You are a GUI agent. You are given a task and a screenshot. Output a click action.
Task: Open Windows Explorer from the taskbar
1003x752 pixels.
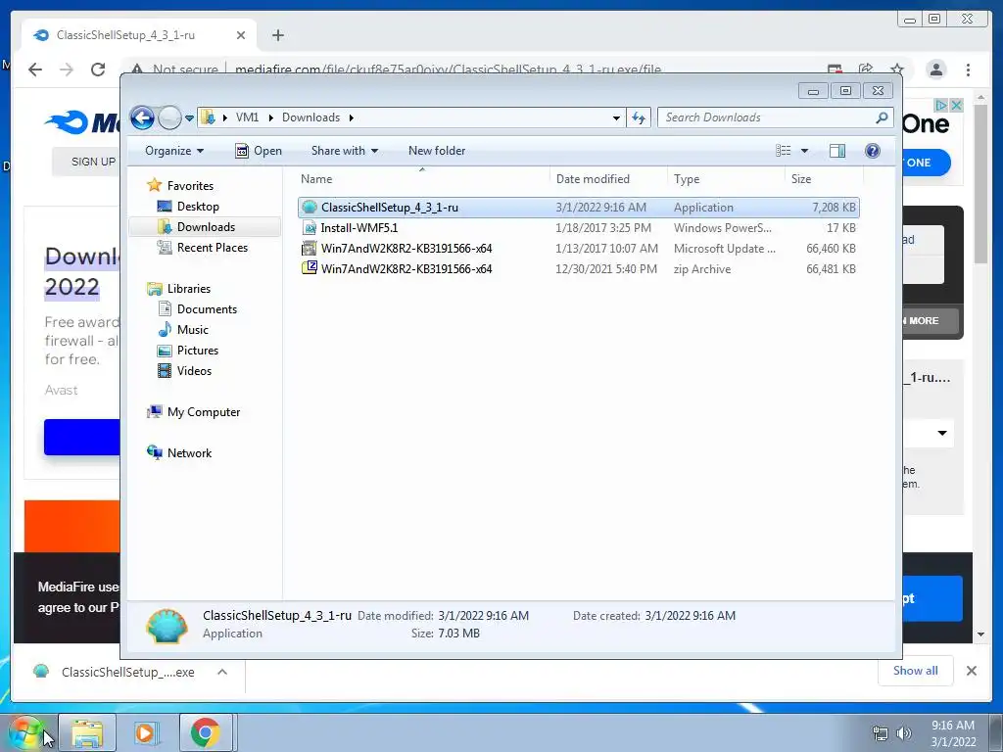click(87, 732)
